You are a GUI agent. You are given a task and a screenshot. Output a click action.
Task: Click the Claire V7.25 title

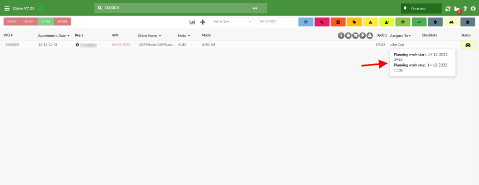24,8
